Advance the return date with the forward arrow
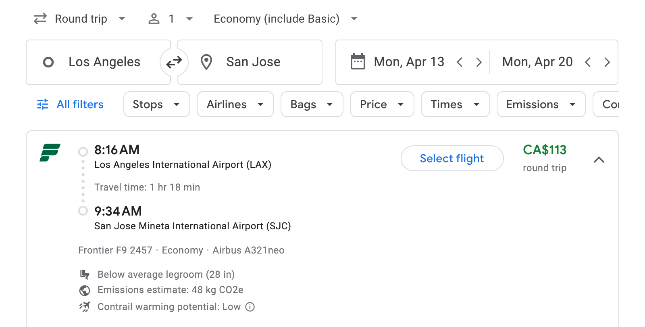 click(607, 62)
